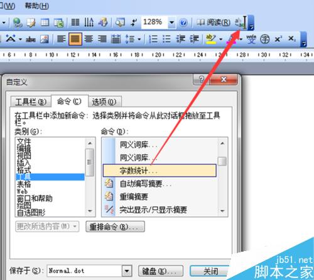Open the 帮助(H) menu
The image size is (314, 280).
point(37,6)
